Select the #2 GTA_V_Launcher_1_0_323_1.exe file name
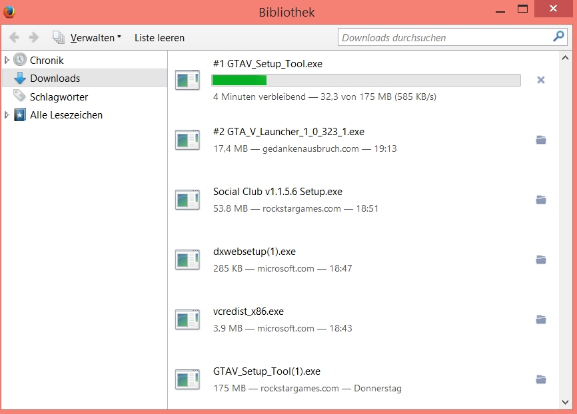577x414 pixels. (288, 132)
